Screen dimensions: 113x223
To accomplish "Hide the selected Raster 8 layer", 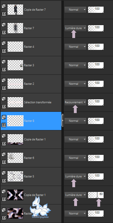I will tap(4, 125).
